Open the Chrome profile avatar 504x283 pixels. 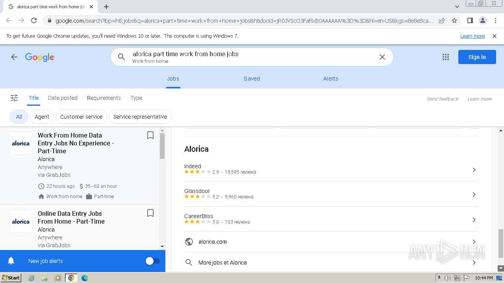[x=482, y=20]
